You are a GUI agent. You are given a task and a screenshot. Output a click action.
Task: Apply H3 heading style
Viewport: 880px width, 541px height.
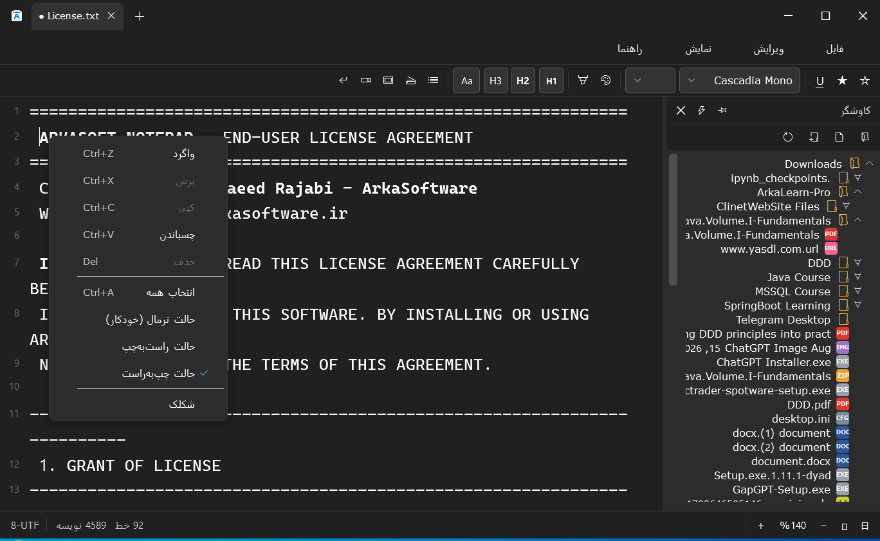click(495, 80)
